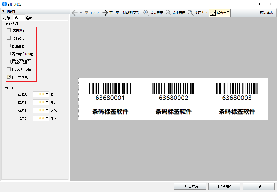Select the label preview numbered 63680001
This screenshot has height=192, width=277.
click(110, 99)
